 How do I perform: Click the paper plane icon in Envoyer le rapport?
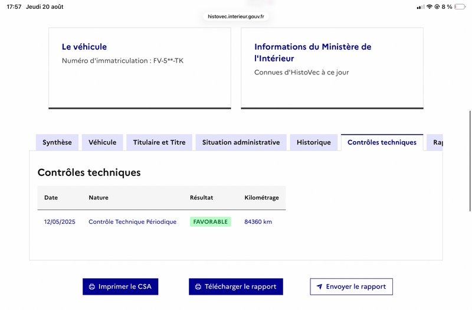pos(319,286)
